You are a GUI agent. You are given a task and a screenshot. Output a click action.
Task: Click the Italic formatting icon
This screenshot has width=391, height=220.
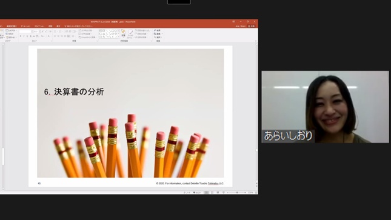tap(24, 36)
